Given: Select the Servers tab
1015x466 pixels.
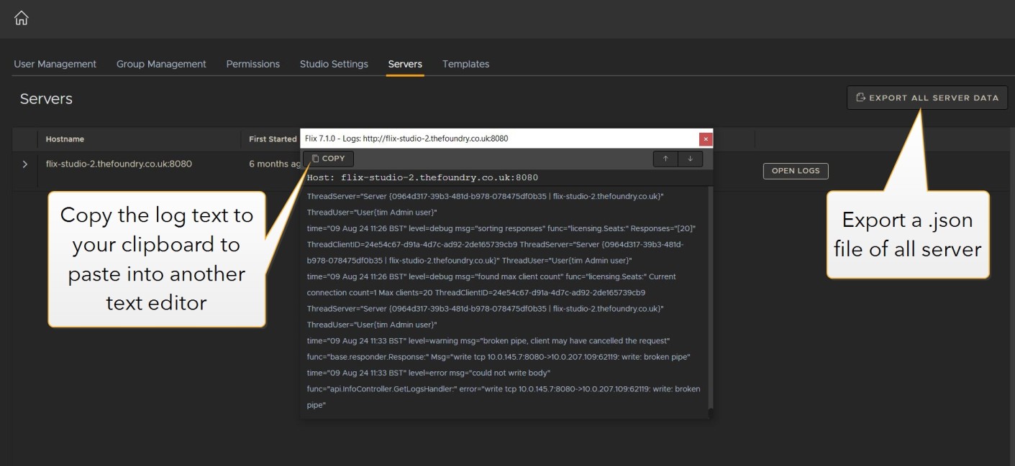Looking at the screenshot, I should pyautogui.click(x=405, y=64).
